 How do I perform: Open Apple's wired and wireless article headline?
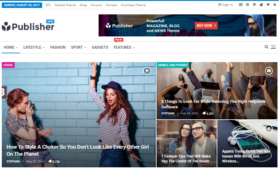point(246,156)
